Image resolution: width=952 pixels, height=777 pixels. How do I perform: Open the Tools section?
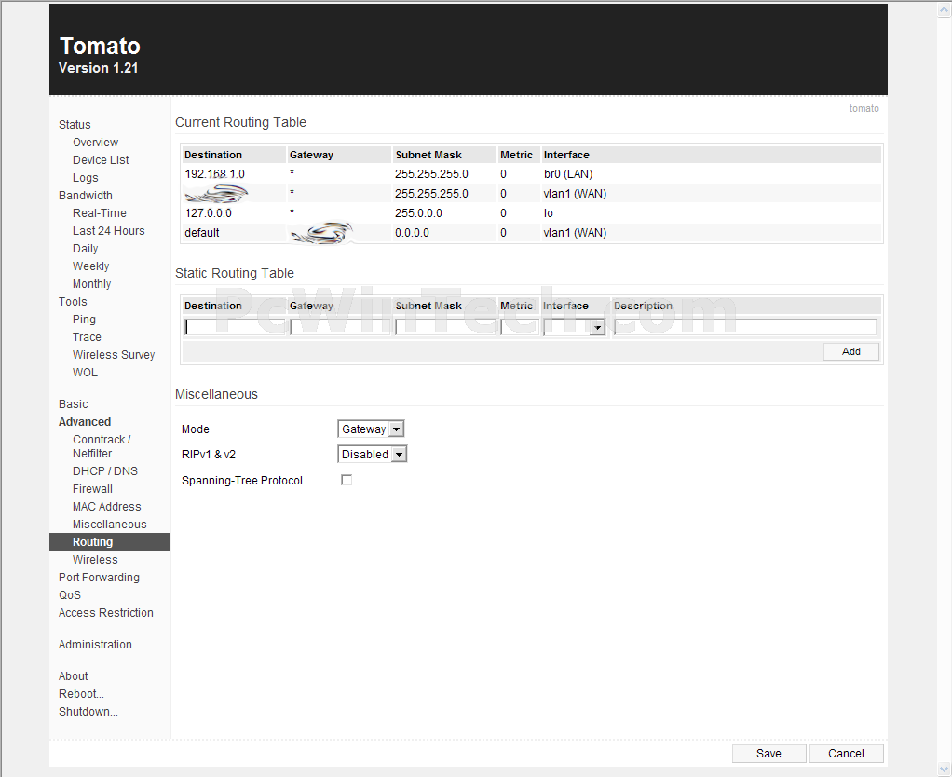[x=73, y=302]
